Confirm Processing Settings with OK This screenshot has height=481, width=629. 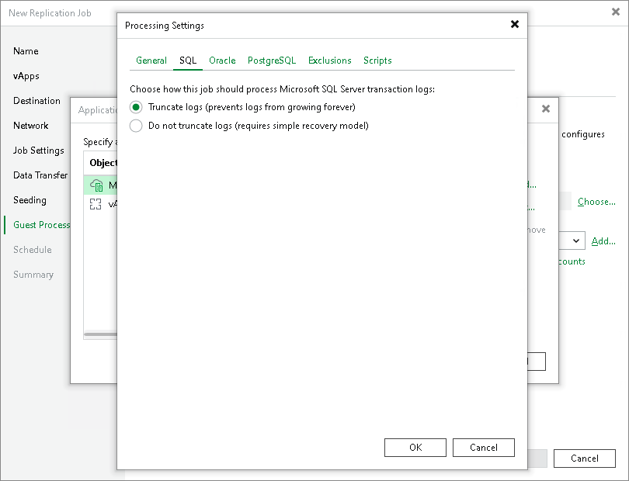(415, 448)
